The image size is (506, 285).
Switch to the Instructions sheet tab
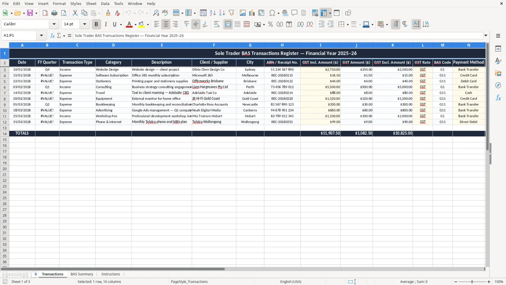110,274
